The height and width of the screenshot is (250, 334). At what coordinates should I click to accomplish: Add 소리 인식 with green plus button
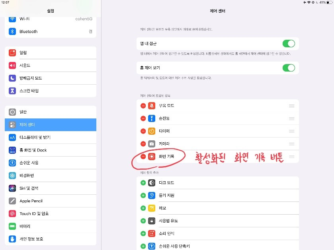[143, 234]
